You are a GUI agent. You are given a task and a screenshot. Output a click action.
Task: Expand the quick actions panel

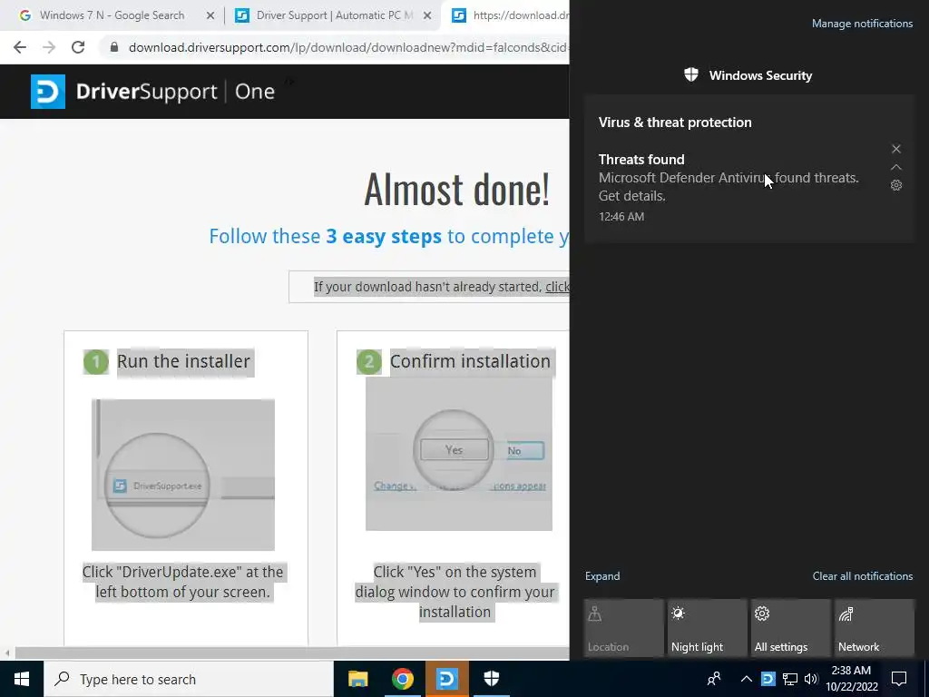point(602,576)
